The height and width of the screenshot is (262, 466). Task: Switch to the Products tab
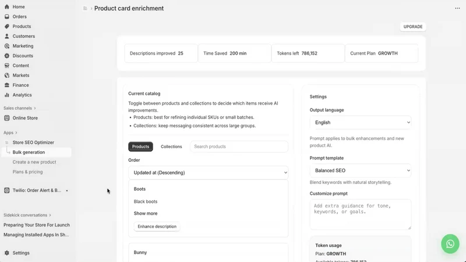click(x=140, y=147)
